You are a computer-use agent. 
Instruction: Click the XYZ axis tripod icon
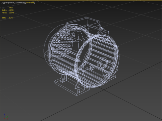[6, 117]
